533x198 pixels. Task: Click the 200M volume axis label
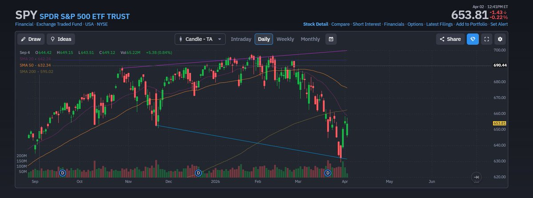tap(22, 156)
